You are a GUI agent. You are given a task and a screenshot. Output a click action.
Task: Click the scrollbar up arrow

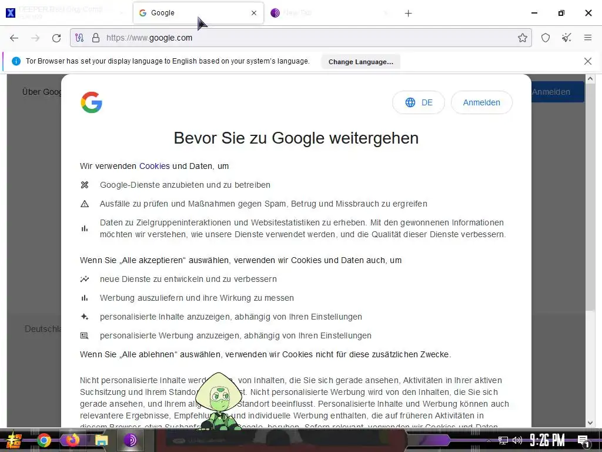[590, 79]
